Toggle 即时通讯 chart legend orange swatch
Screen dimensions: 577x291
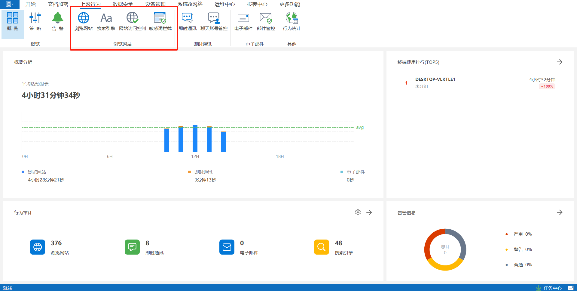(x=189, y=172)
